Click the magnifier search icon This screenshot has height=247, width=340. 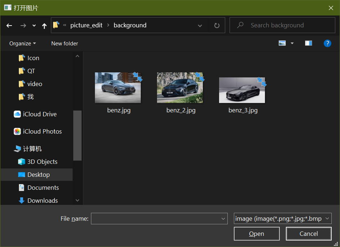(x=240, y=25)
